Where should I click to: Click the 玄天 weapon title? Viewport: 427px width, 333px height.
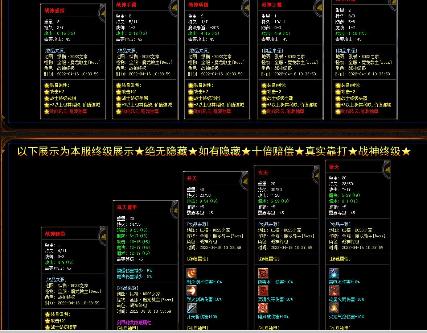click(x=263, y=173)
